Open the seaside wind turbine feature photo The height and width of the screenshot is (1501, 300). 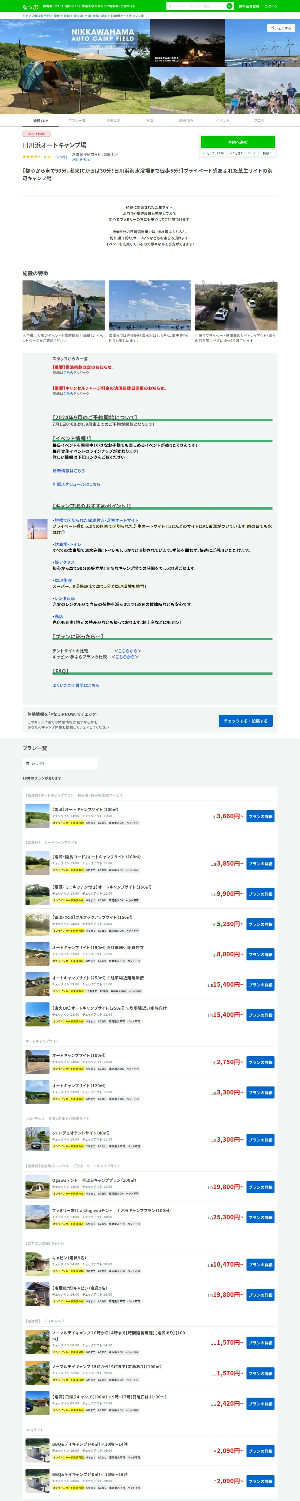click(x=150, y=305)
